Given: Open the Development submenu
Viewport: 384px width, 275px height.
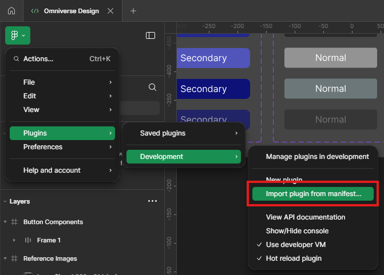Looking at the screenshot, I should (x=184, y=157).
